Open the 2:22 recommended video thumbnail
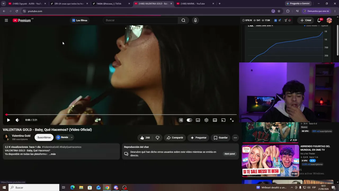 pos(270,132)
